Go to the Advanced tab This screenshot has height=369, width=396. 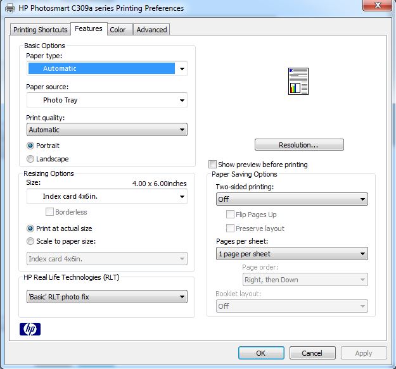click(x=151, y=30)
